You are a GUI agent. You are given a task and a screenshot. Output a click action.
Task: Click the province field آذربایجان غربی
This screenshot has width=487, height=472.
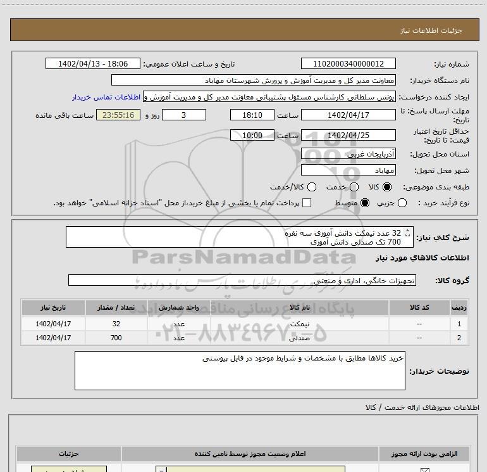[348, 154]
